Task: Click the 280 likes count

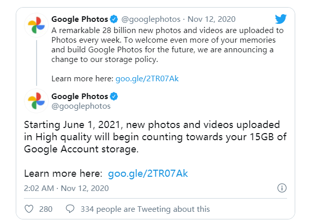Action: [x=46, y=209]
